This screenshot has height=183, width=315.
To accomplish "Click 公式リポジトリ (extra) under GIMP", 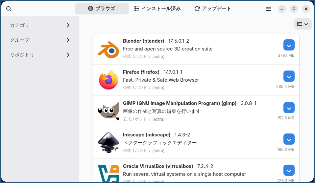I will coord(144,119).
